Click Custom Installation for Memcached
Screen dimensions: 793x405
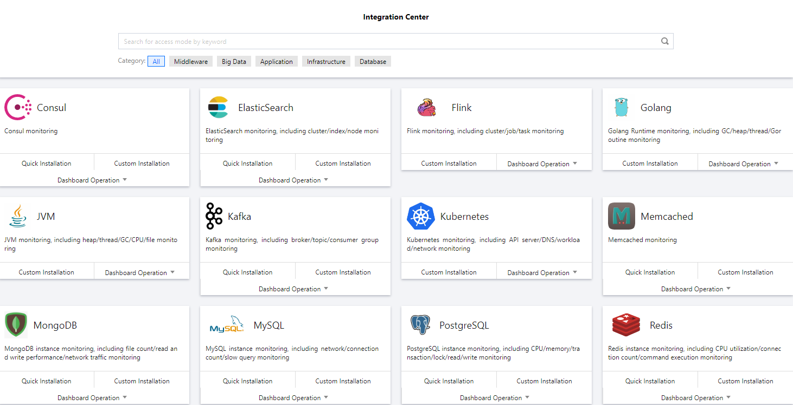(746, 272)
